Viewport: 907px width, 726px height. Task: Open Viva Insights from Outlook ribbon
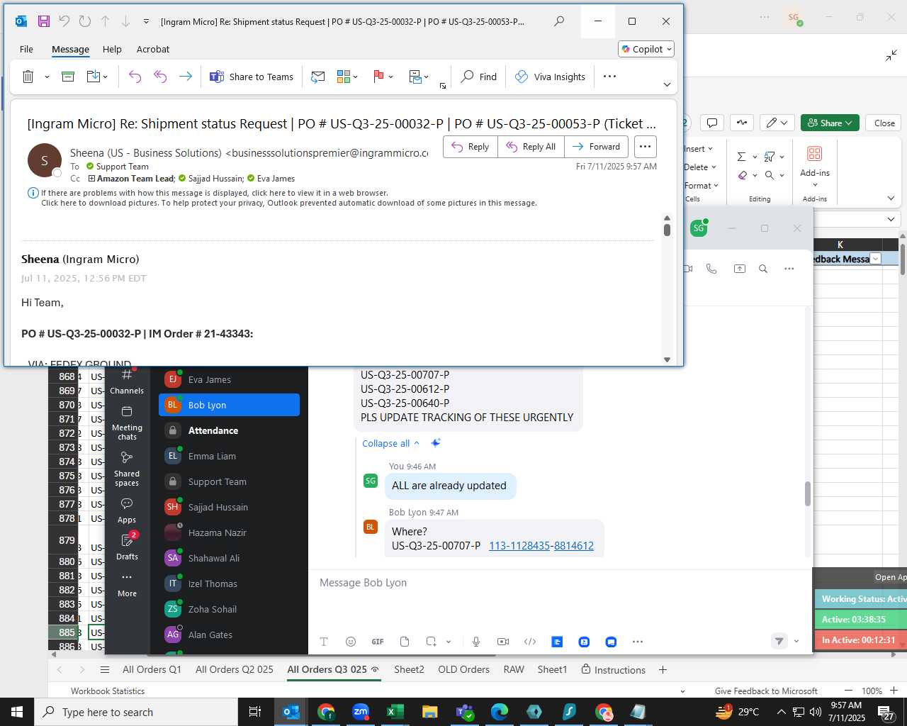click(550, 77)
